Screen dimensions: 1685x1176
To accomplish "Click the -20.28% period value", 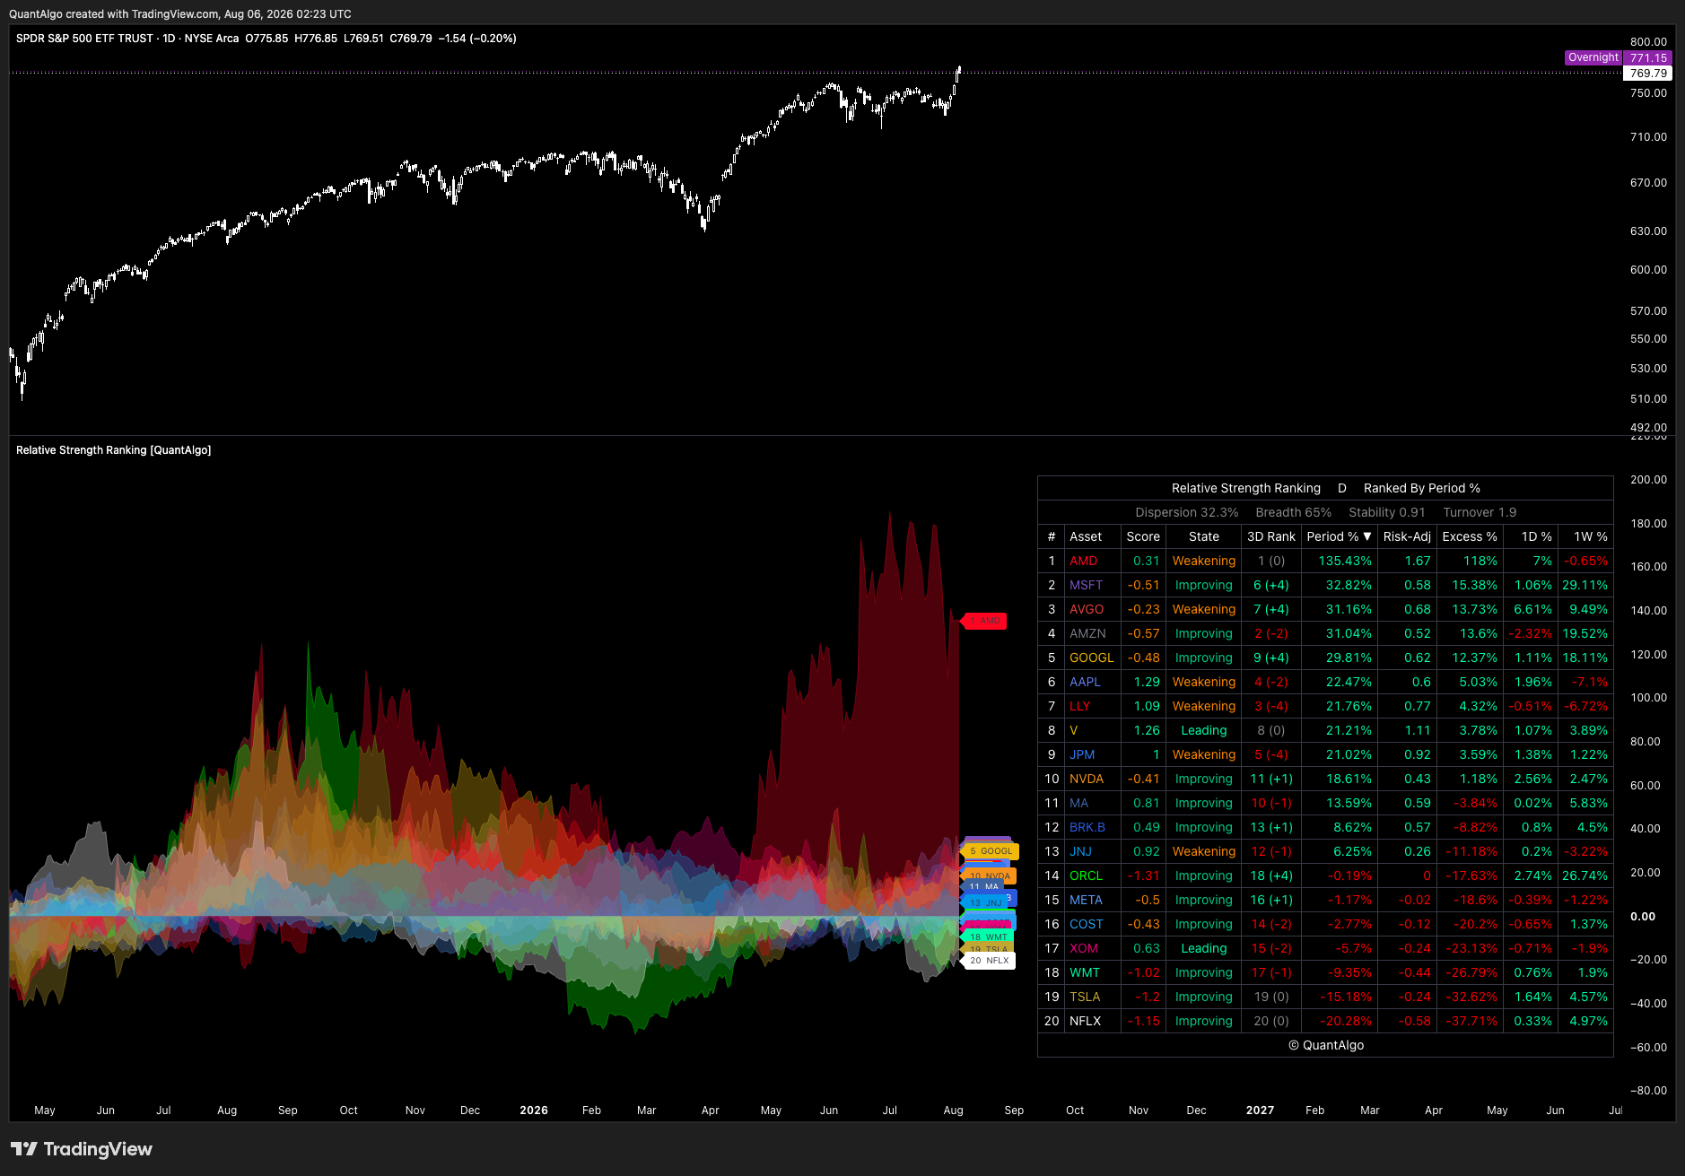I will coord(1345,1021).
